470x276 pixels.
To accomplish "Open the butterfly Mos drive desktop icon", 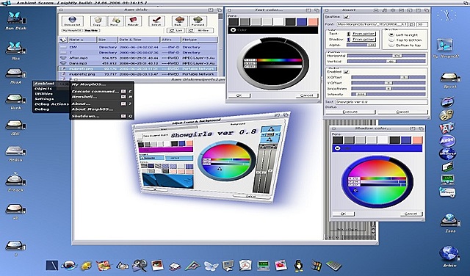I will [15, 51].
